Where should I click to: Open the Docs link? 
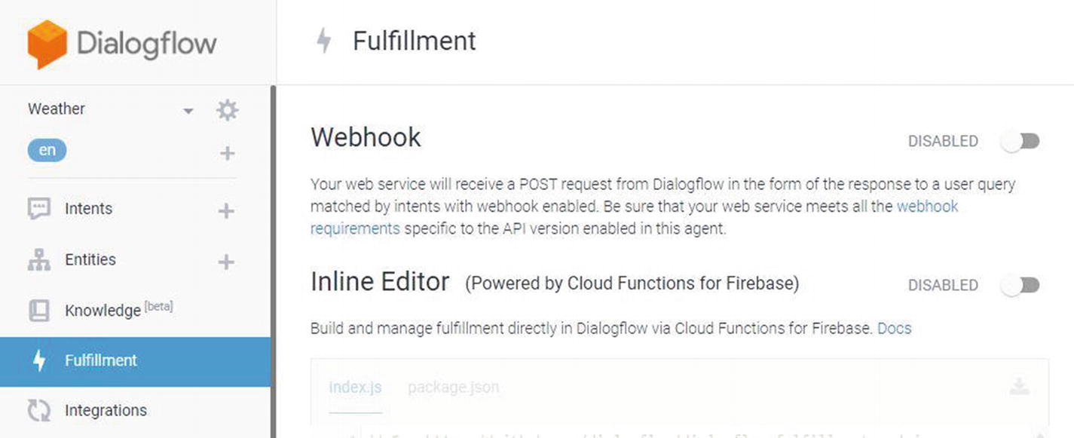pos(894,329)
